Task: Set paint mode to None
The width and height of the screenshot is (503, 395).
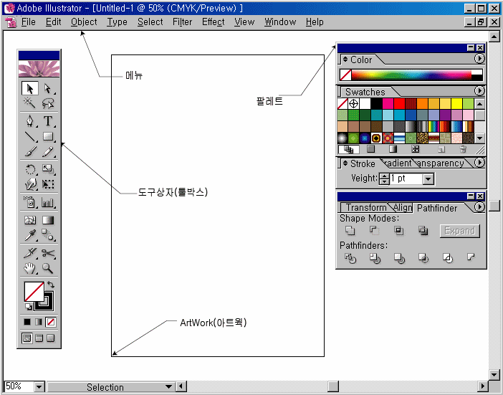Action: coord(51,321)
